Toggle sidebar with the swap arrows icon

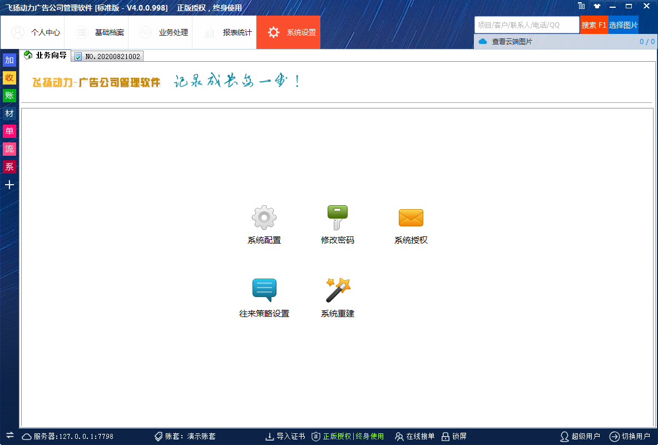click(x=9, y=435)
